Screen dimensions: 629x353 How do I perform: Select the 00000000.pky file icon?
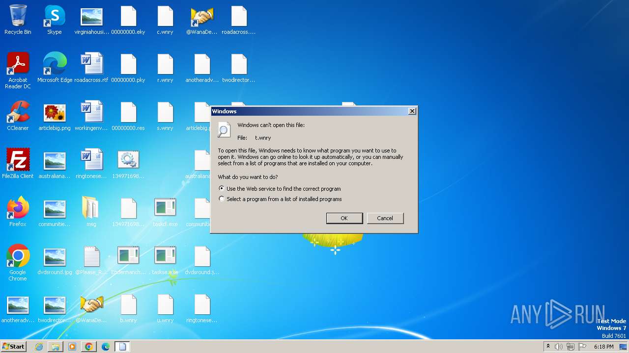[x=128, y=68]
